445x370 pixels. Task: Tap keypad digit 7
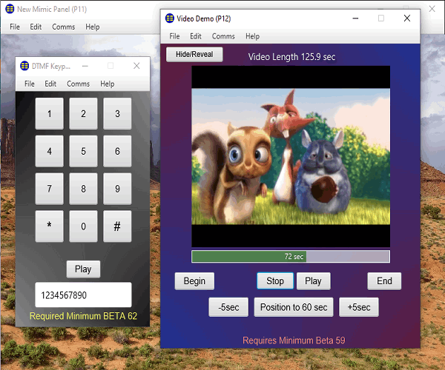(x=50, y=189)
